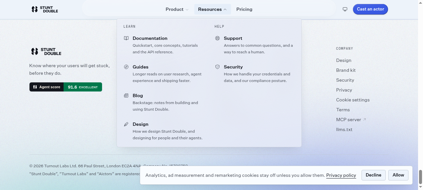
Task: Open the footer Privacy link
Action: point(344,90)
